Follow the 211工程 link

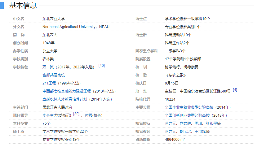[x=49, y=83]
